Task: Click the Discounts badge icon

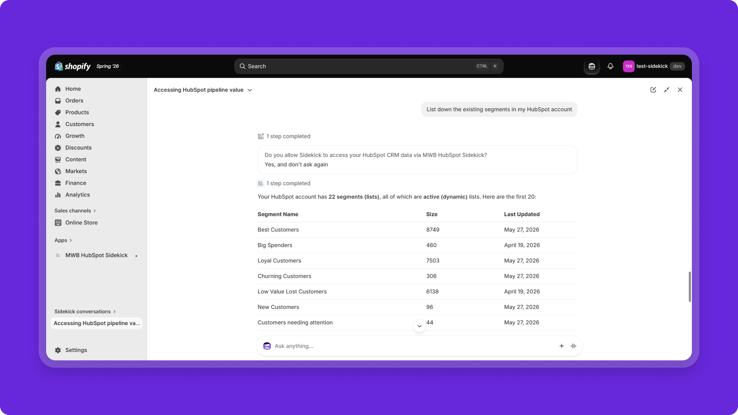Action: (58, 148)
